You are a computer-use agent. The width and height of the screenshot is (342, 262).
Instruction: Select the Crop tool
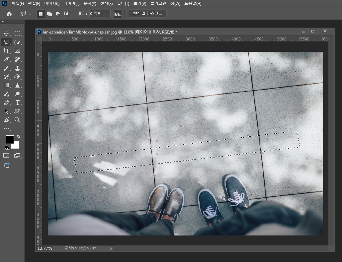[x=6, y=51]
